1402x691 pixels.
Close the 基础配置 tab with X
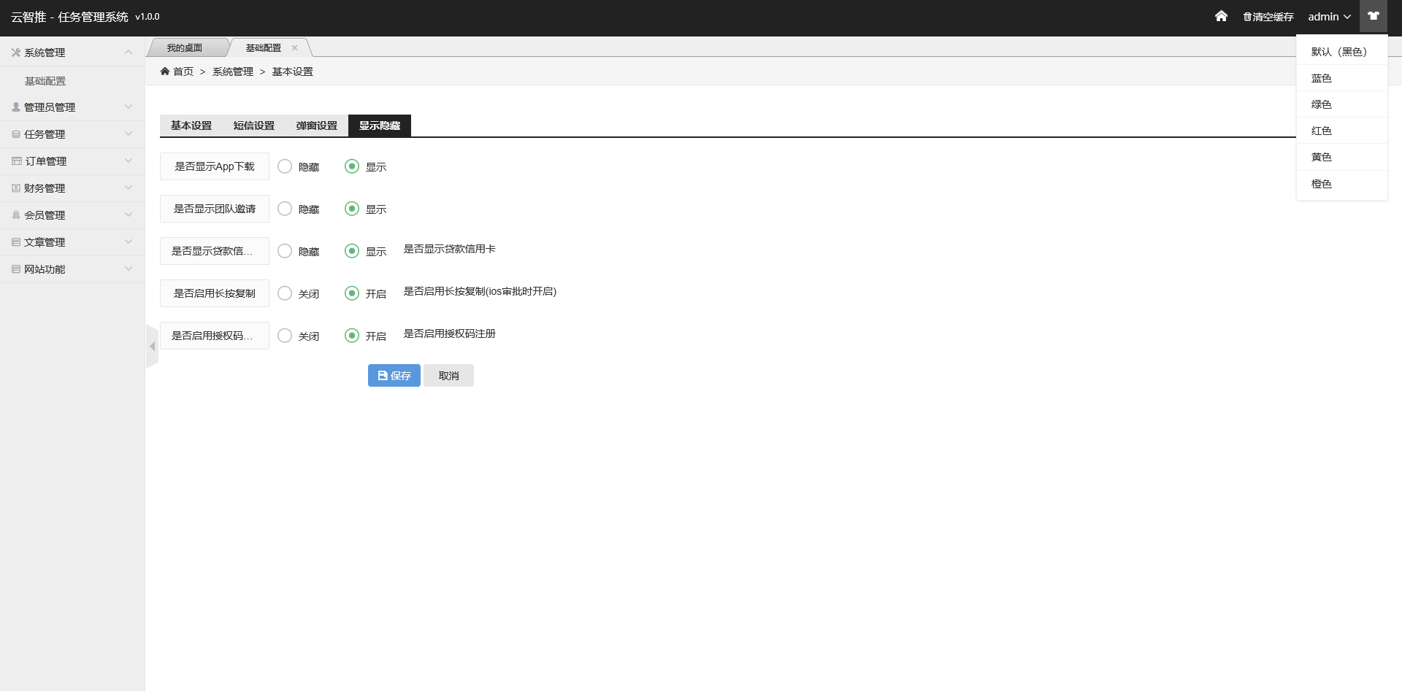coord(295,48)
